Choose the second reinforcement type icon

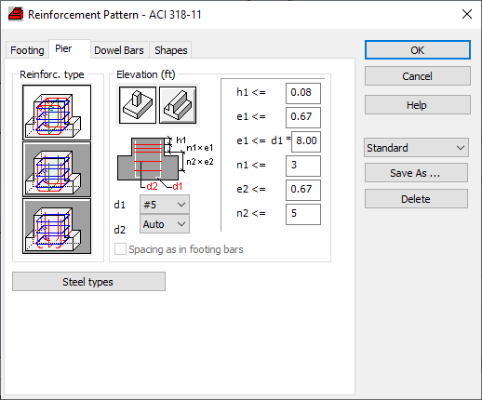(57, 169)
